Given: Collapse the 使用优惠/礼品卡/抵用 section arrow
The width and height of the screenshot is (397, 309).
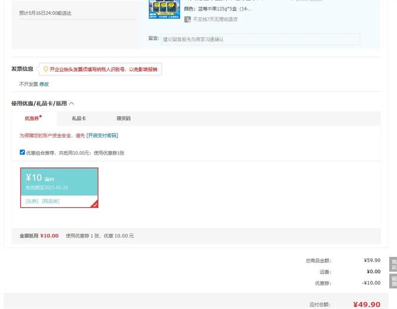Looking at the screenshot, I should (71, 103).
